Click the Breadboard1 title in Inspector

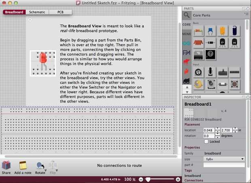pyautogui.click(x=198, y=104)
